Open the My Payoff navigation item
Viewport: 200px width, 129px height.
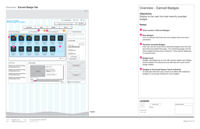click(x=29, y=27)
